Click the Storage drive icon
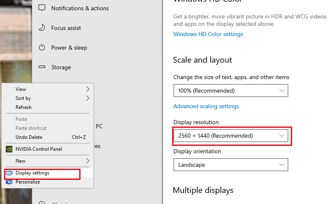The height and width of the screenshot is (204, 327). coord(41,67)
